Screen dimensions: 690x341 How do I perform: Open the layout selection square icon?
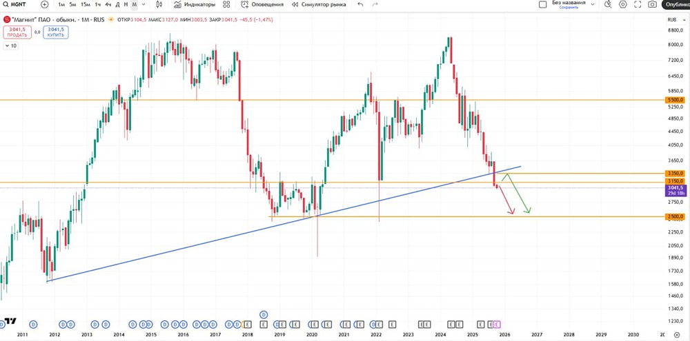click(x=543, y=4)
